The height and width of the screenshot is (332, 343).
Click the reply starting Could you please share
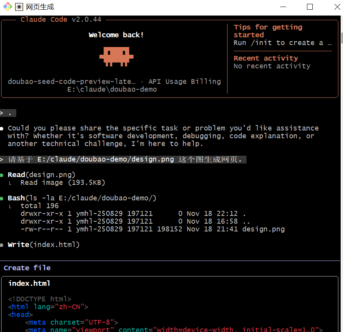pos(163,136)
